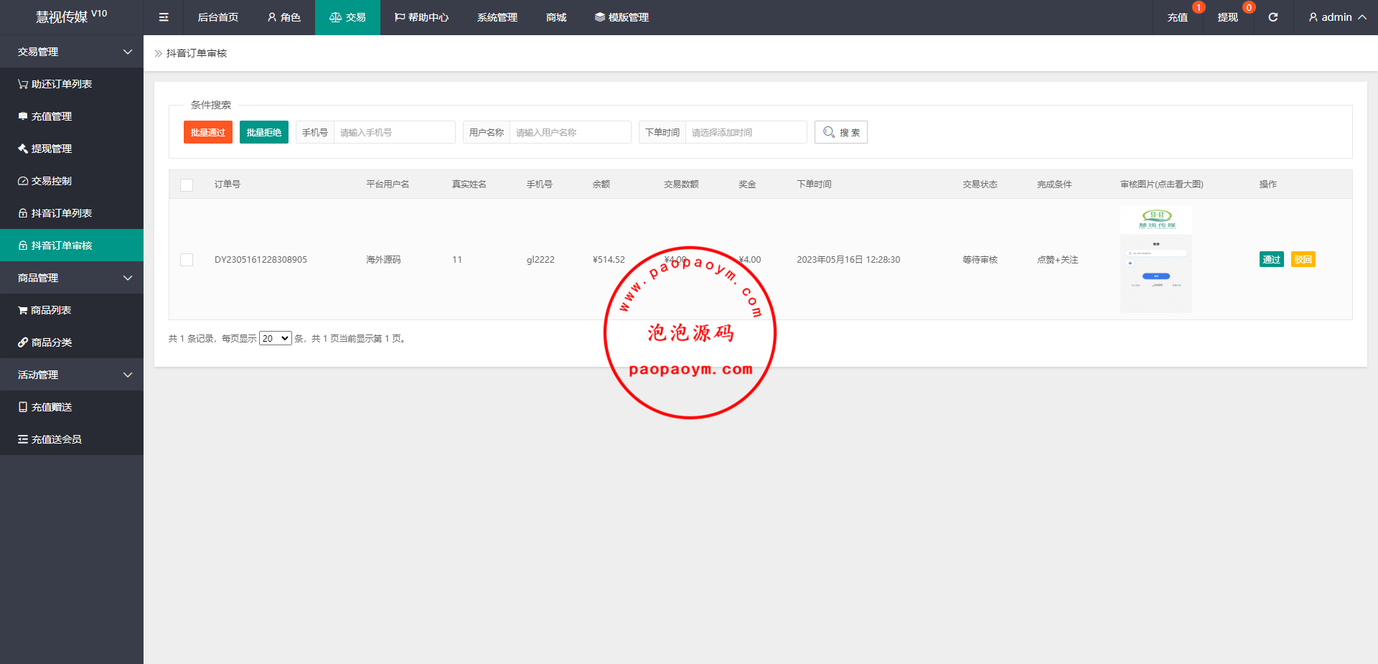Click the green 通过 approve button
This screenshot has width=1378, height=664.
(x=1271, y=260)
